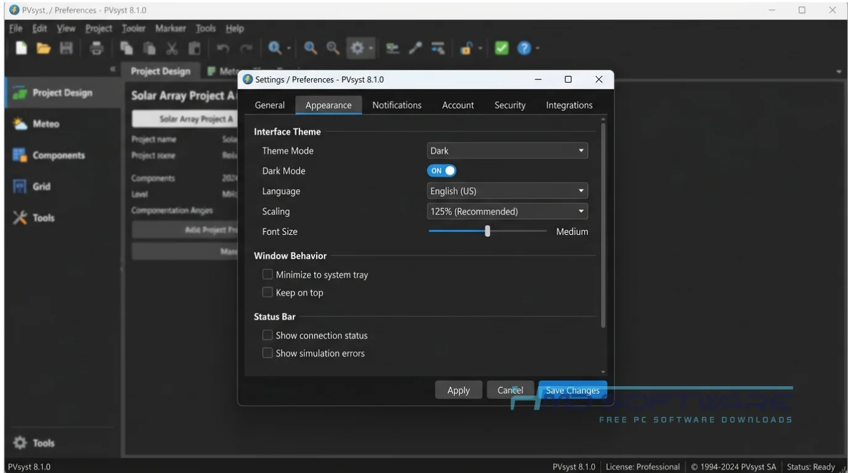Click the Settings gear icon in the toolbar
The width and height of the screenshot is (848, 473).
click(x=357, y=48)
